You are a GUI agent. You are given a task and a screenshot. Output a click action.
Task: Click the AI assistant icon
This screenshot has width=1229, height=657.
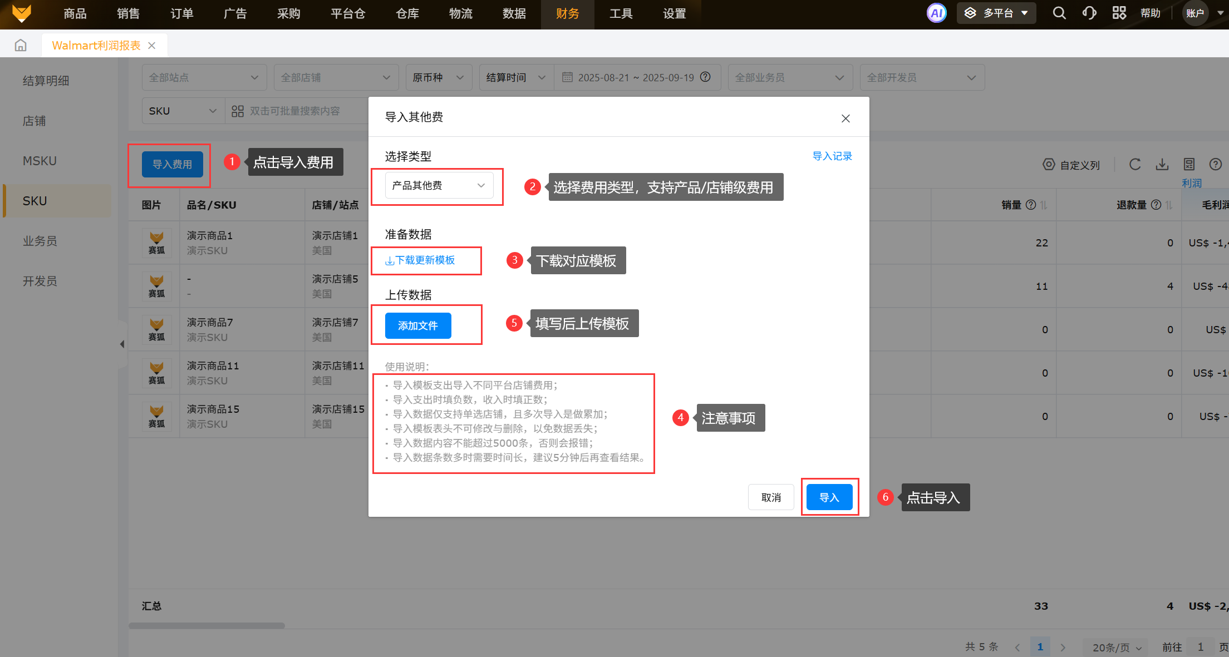[x=936, y=13]
